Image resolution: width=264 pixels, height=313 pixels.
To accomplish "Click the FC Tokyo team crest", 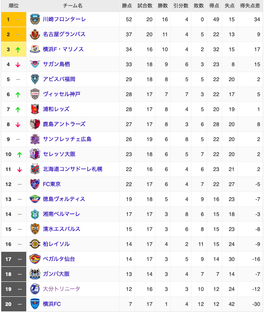I will click(35, 184).
